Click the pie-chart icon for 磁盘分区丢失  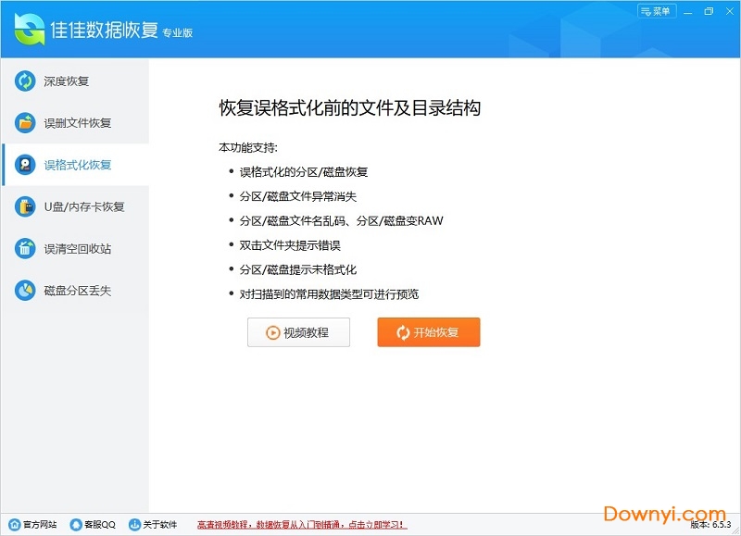(25, 291)
